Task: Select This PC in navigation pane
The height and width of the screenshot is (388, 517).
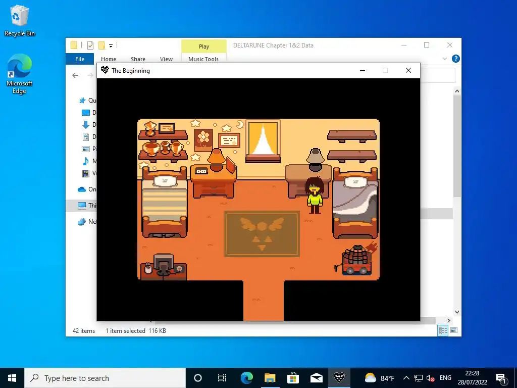Action: (x=82, y=205)
